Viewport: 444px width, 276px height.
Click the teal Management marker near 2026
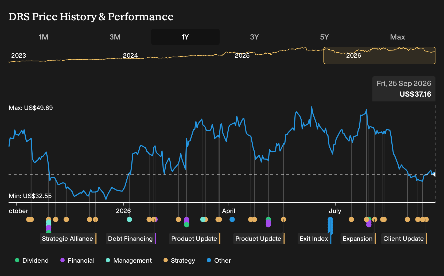point(129,219)
